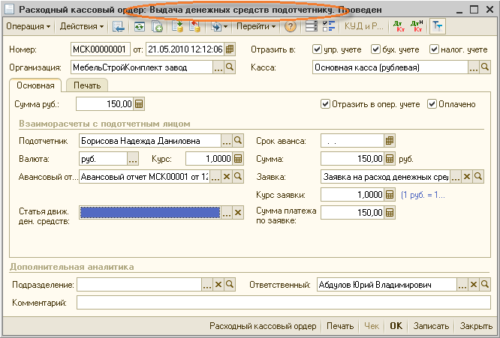Image resolution: width=500 pixels, height=338 pixels.
Task: Click the OK button
Action: click(396, 326)
